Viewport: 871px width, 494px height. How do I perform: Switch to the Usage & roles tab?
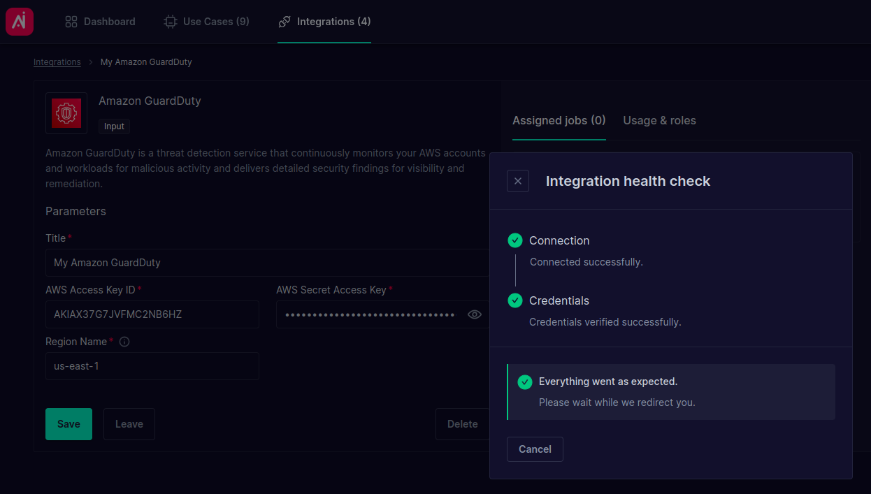(x=659, y=120)
